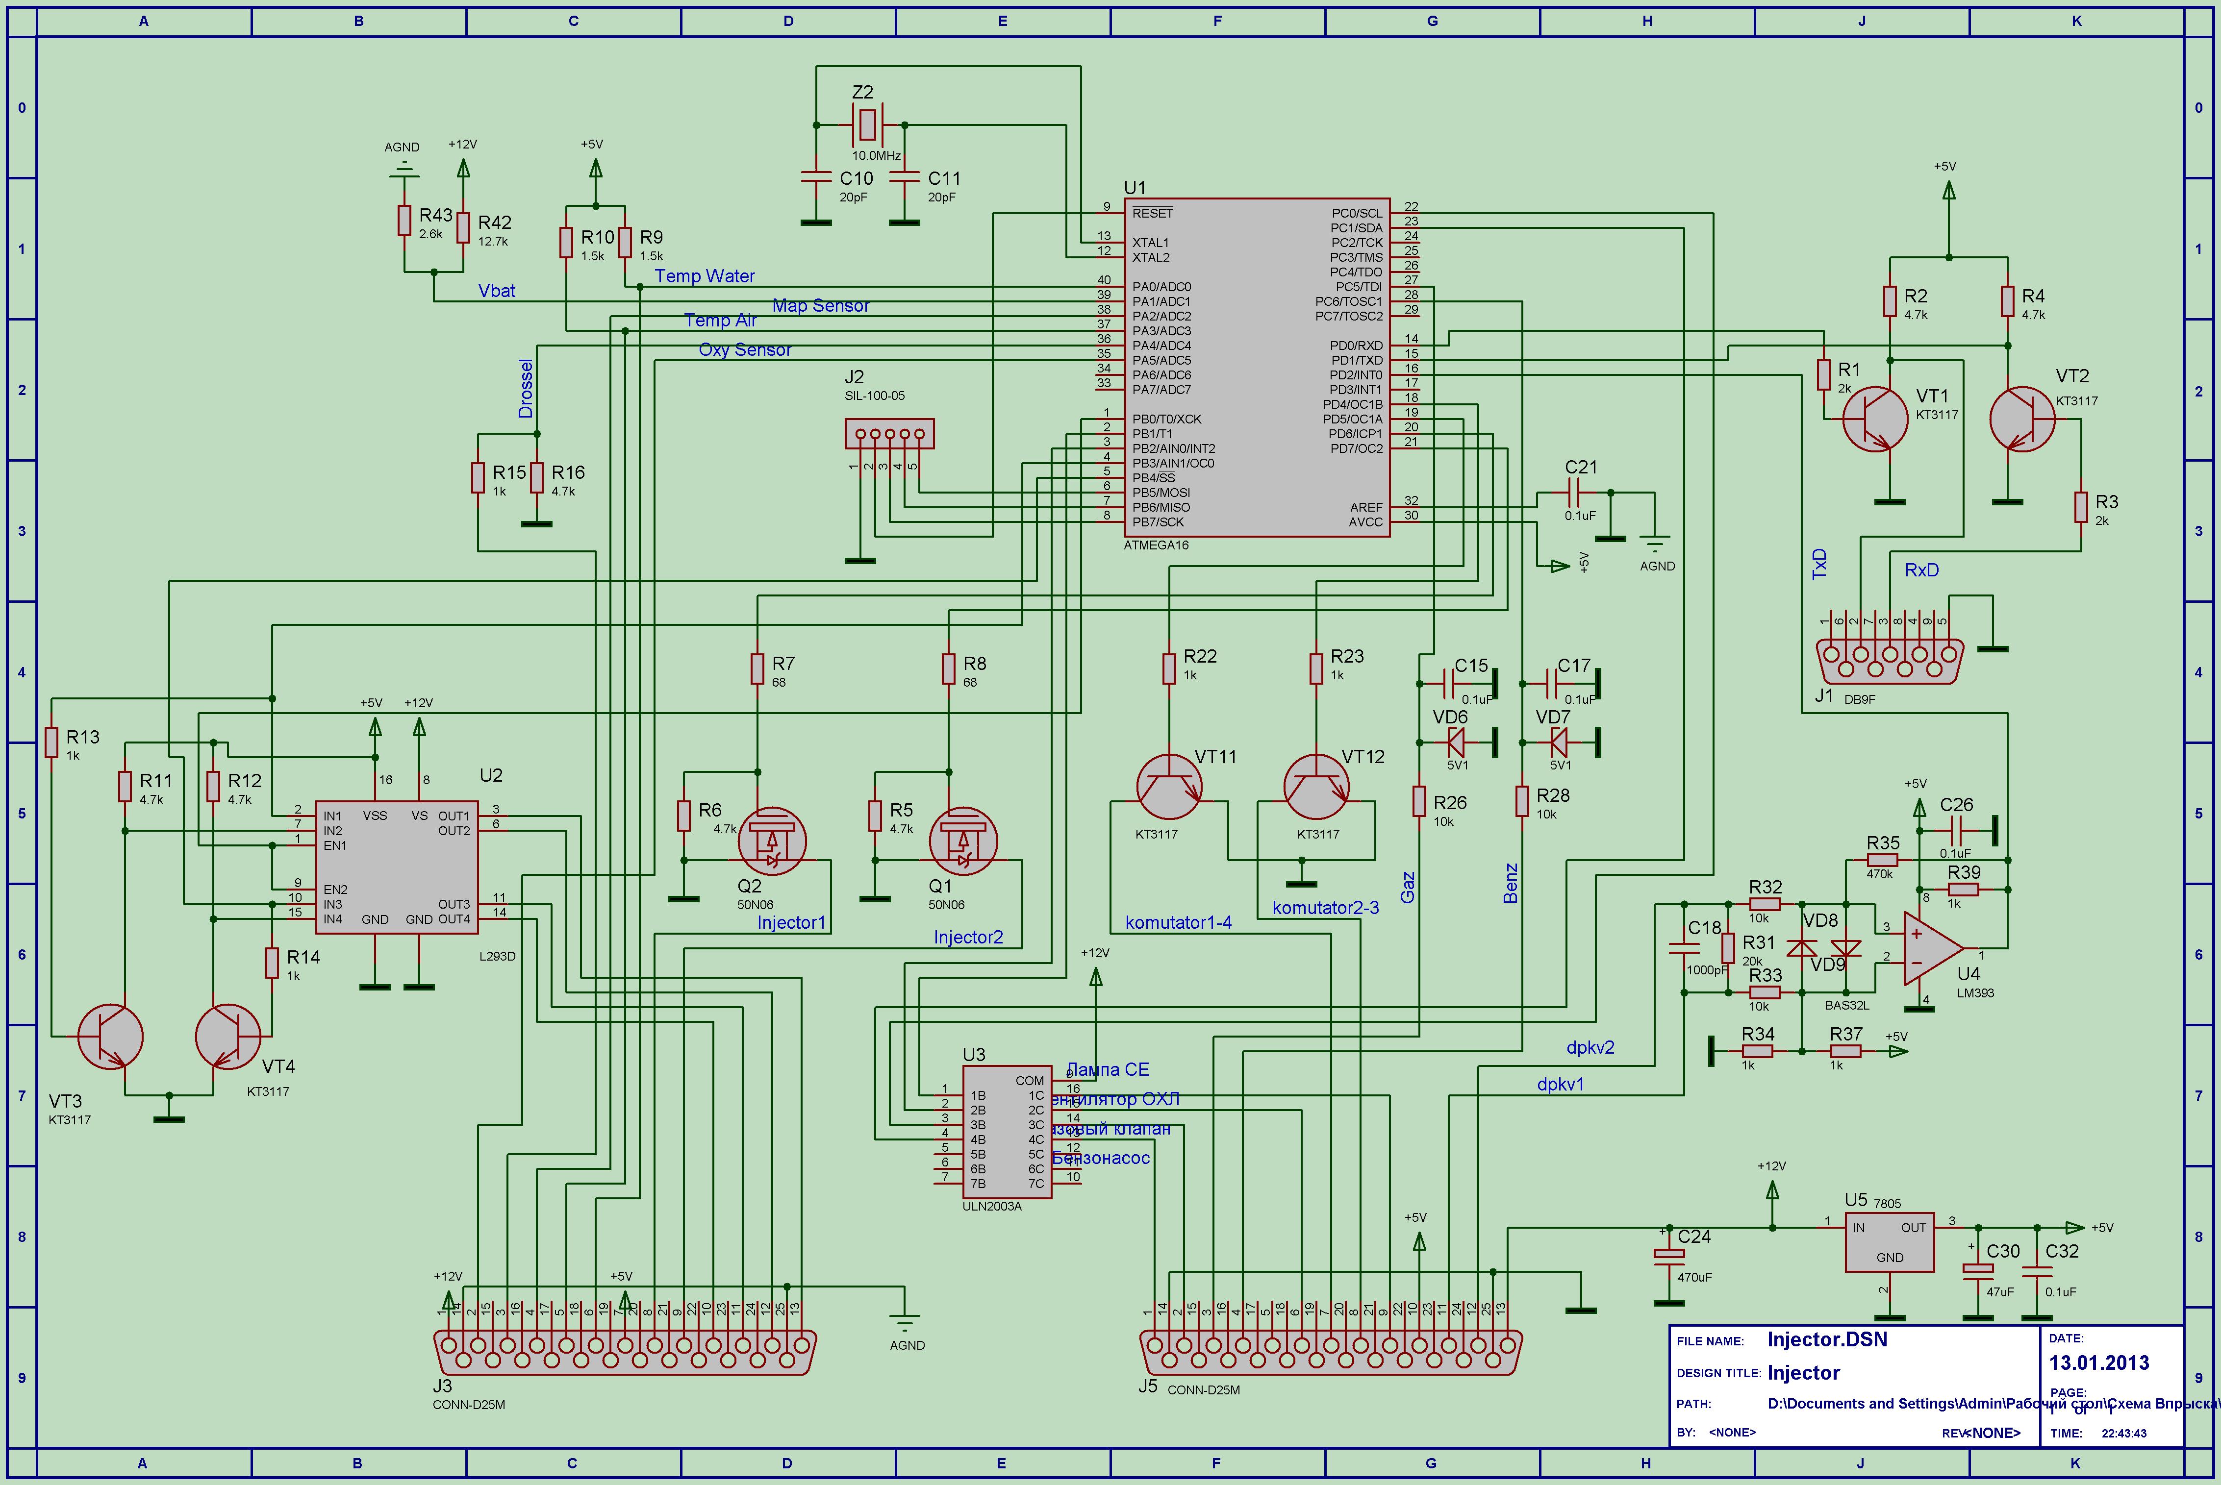
Task: Click the Injector.DSN file name text
Action: (x=1827, y=1339)
